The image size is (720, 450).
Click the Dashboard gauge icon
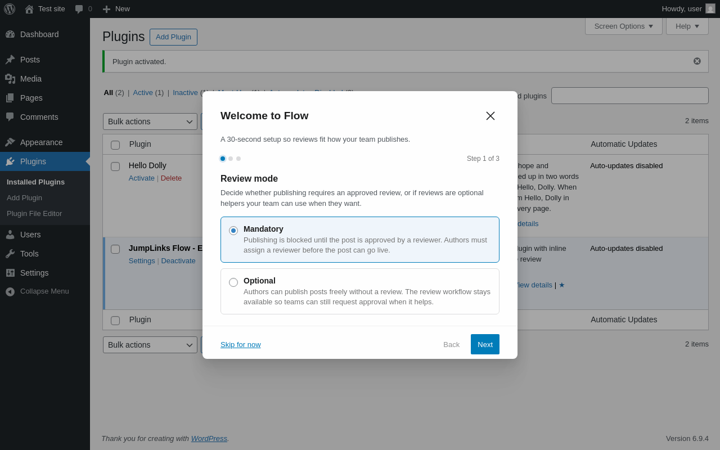(10, 34)
